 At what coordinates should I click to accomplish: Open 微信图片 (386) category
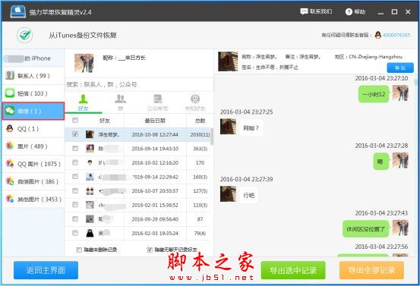click(33, 181)
